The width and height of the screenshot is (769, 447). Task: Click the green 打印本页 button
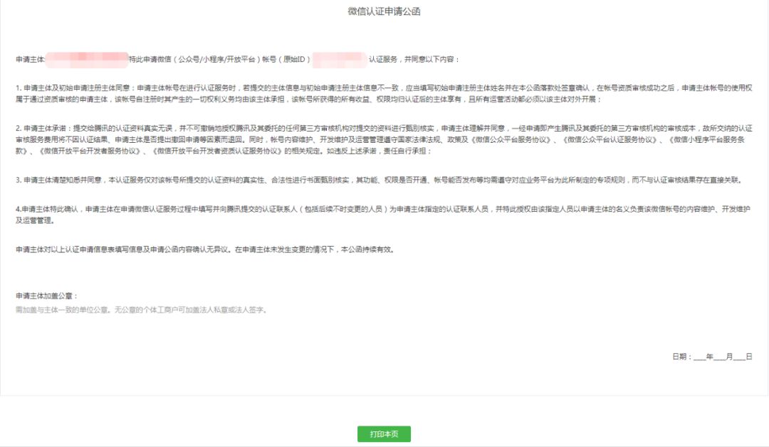(x=384, y=433)
